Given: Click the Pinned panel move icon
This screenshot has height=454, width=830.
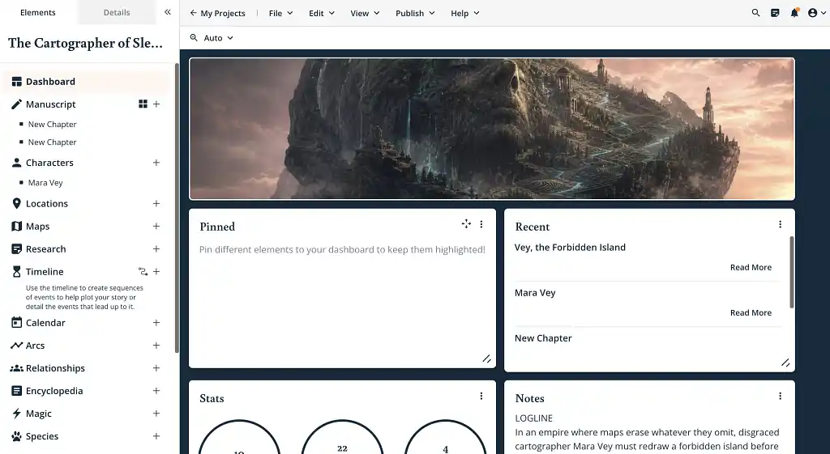Looking at the screenshot, I should (x=466, y=224).
